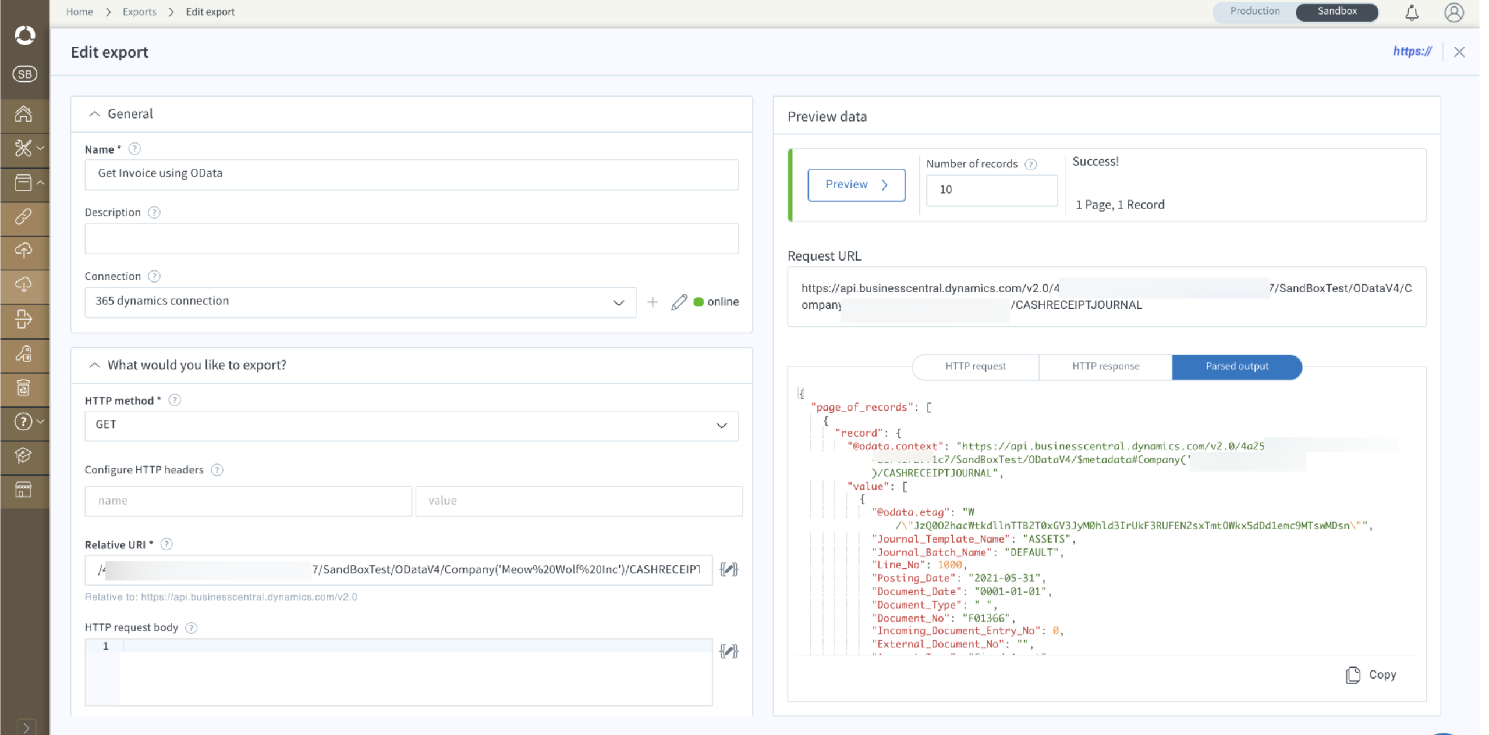1489x735 pixels.
Task: Open Help question-mark icon in sidebar
Action: pos(22,421)
